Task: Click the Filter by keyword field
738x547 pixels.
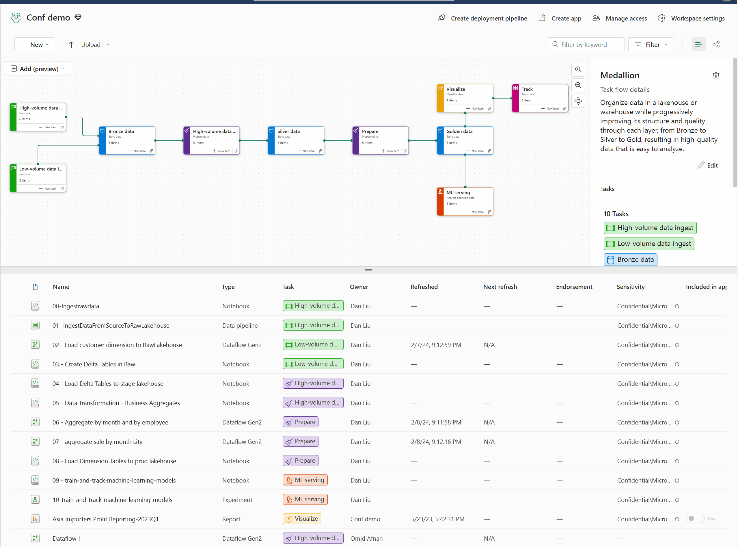Action: [x=586, y=44]
